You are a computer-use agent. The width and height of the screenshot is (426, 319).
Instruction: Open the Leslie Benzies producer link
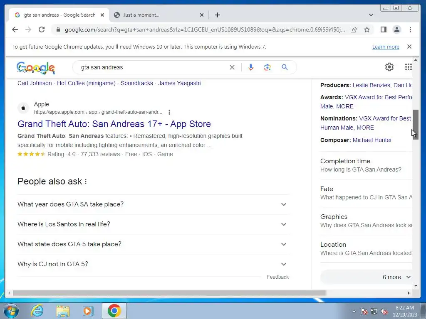pos(372,85)
